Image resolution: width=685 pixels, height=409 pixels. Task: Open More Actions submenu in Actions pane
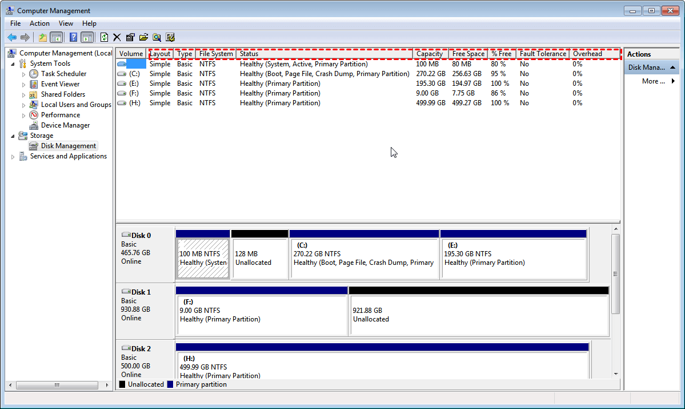[x=658, y=81]
